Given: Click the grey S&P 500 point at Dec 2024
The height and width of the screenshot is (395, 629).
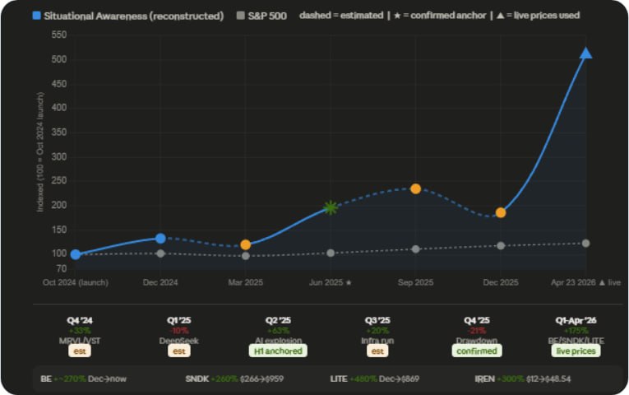Looking at the screenshot, I should [160, 253].
